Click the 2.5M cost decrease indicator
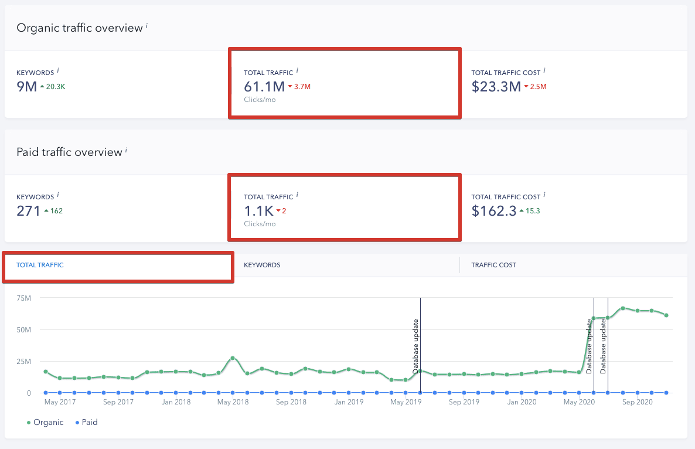 tap(536, 87)
